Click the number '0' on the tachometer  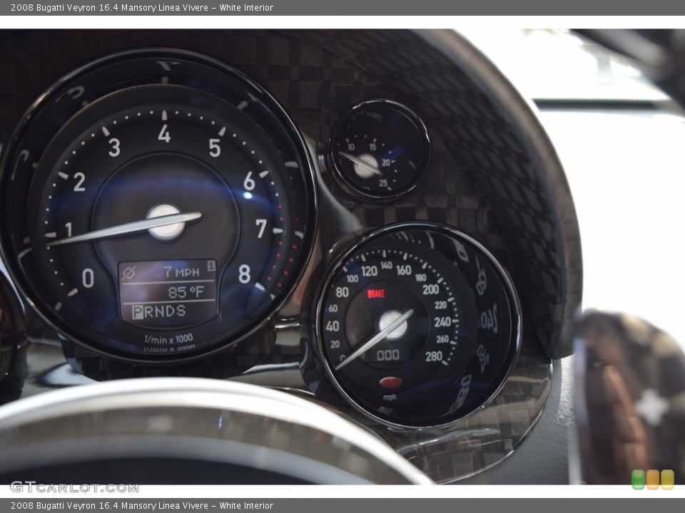tap(88, 278)
